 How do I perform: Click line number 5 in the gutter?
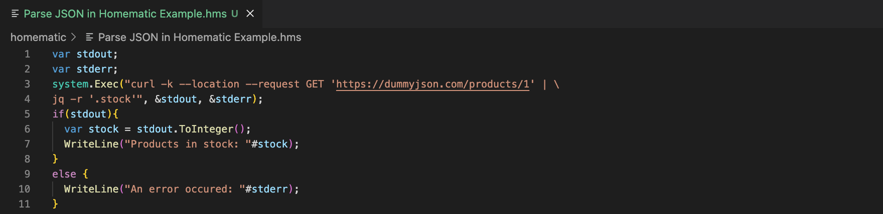pos(27,114)
